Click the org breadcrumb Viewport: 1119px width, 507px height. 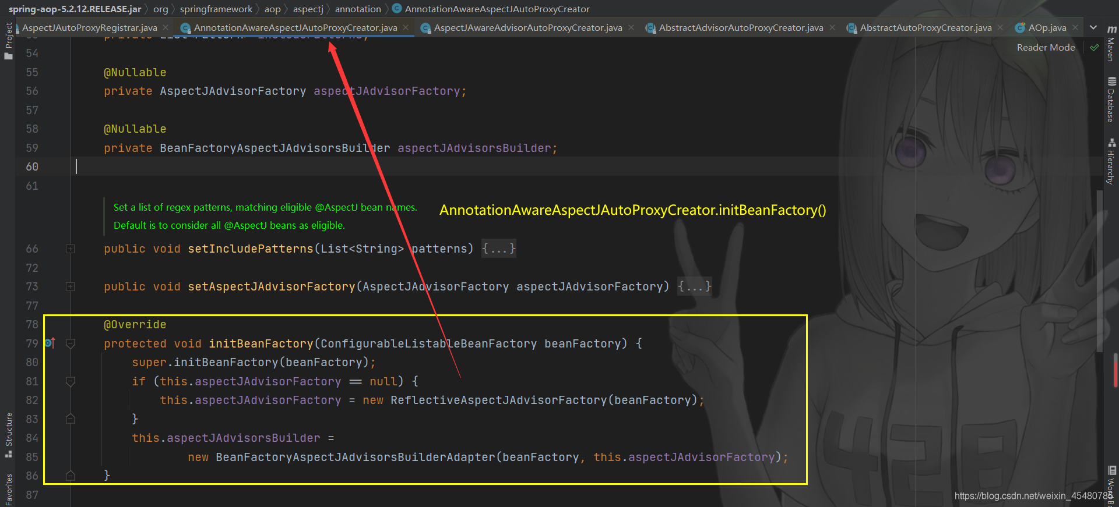(161, 9)
